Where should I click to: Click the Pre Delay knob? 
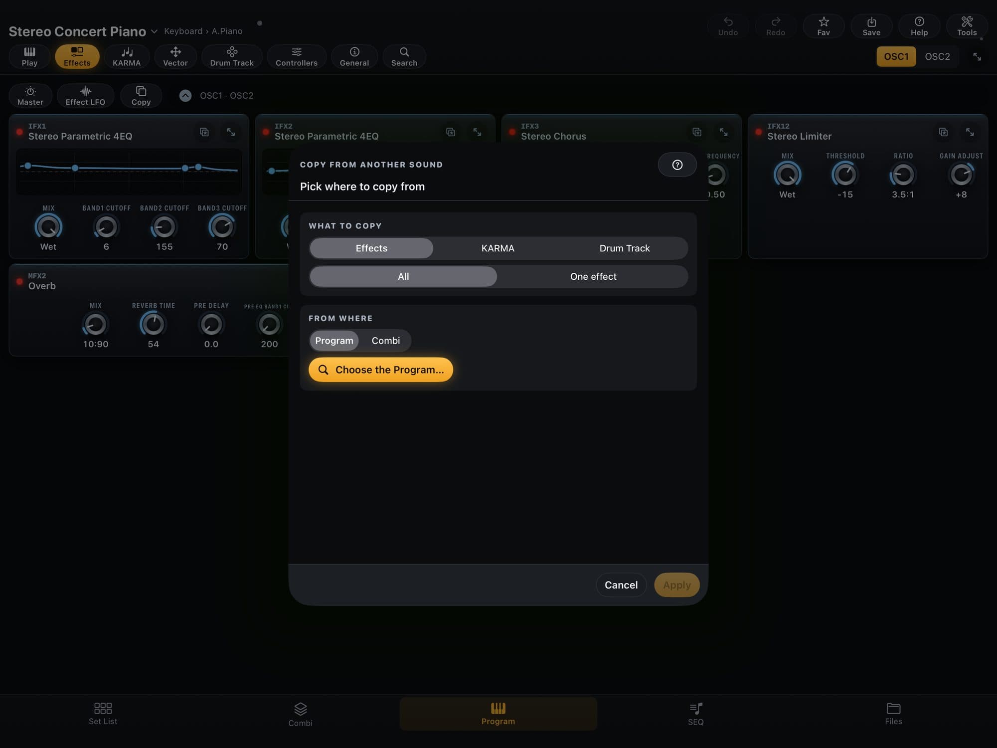[x=211, y=324]
